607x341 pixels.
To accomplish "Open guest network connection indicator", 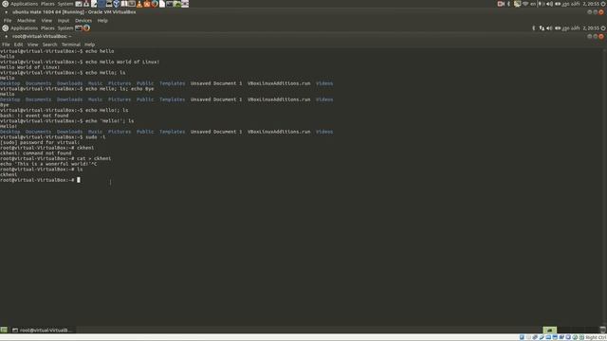I will pyautogui.click(x=542, y=28).
